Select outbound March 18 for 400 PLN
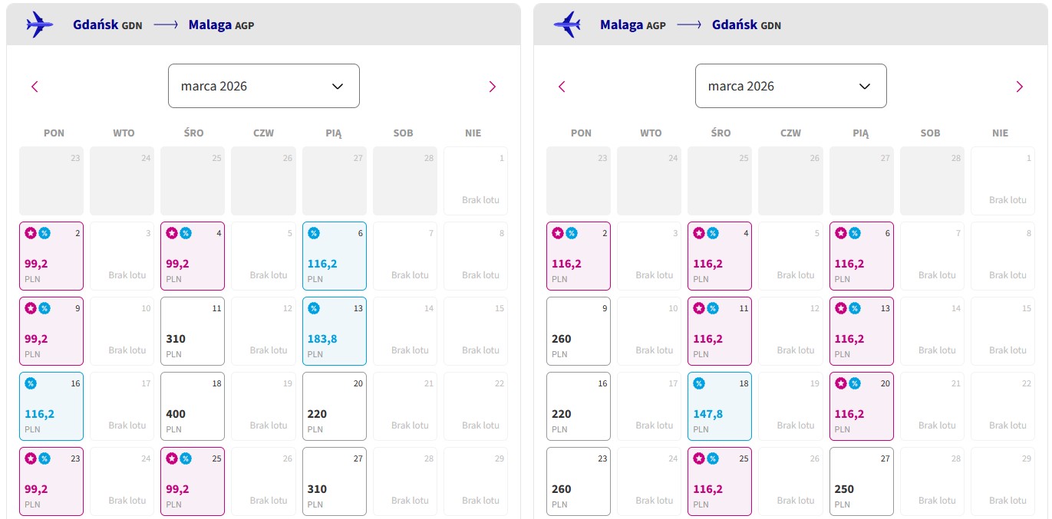The image size is (1052, 519). point(193,406)
